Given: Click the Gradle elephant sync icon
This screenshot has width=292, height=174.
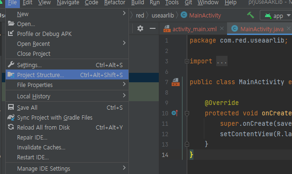Looking at the screenshot, I should coord(11,117).
